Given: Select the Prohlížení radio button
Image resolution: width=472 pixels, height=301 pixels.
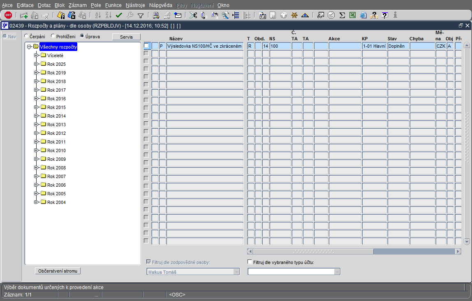Looking at the screenshot, I should coord(53,36).
